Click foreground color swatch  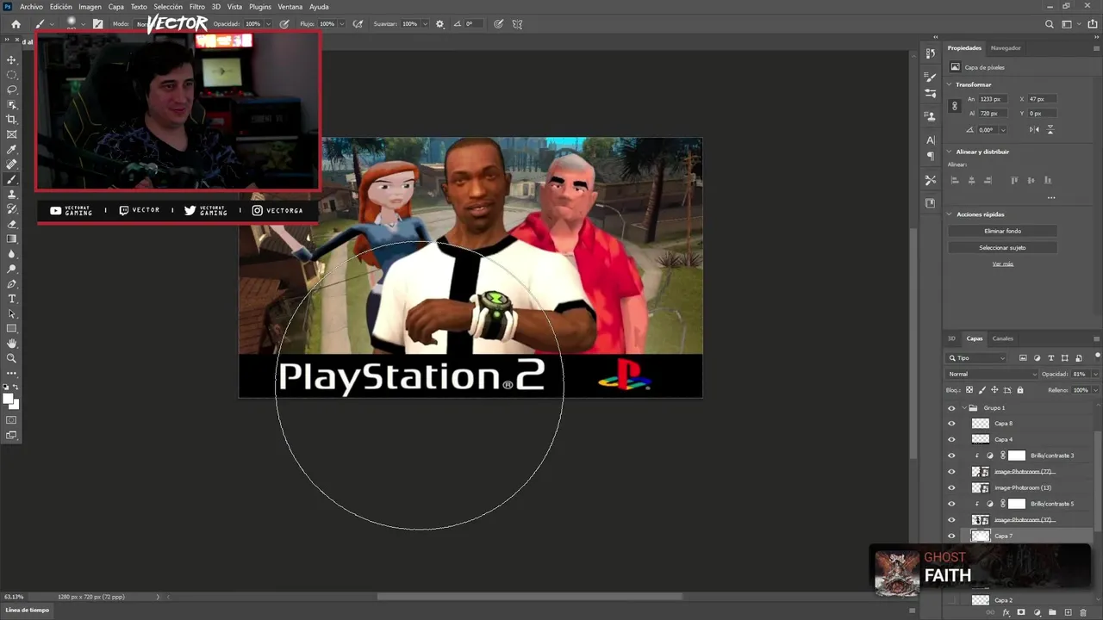(x=9, y=399)
